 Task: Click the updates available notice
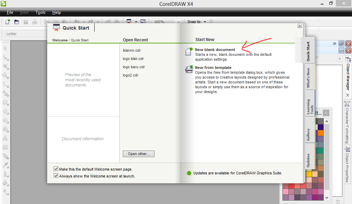[237, 173]
